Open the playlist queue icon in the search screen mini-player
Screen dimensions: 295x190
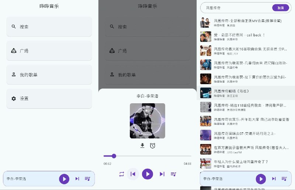284,179
